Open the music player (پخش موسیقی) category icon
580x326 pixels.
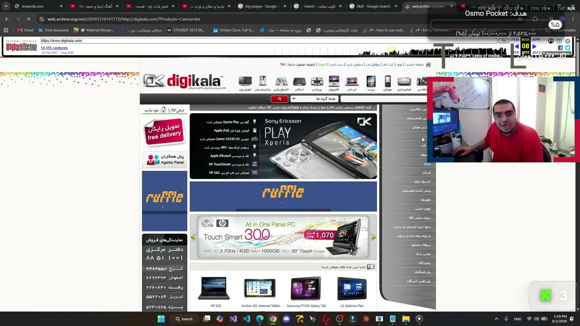click(263, 83)
